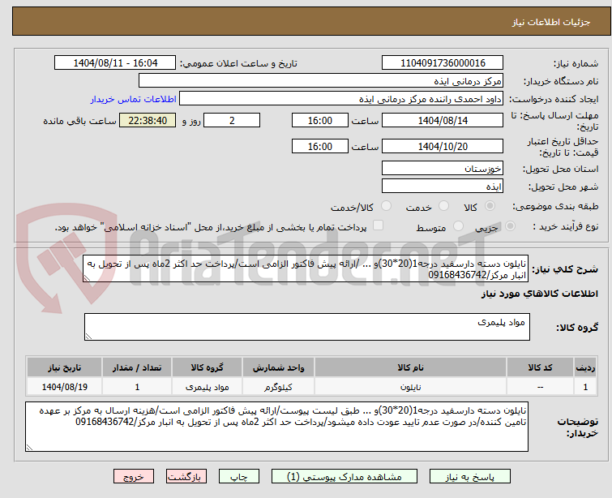The width and height of the screenshot is (612, 498).
Task: Click the توضیحات خریدار text area
Action: click(x=276, y=427)
